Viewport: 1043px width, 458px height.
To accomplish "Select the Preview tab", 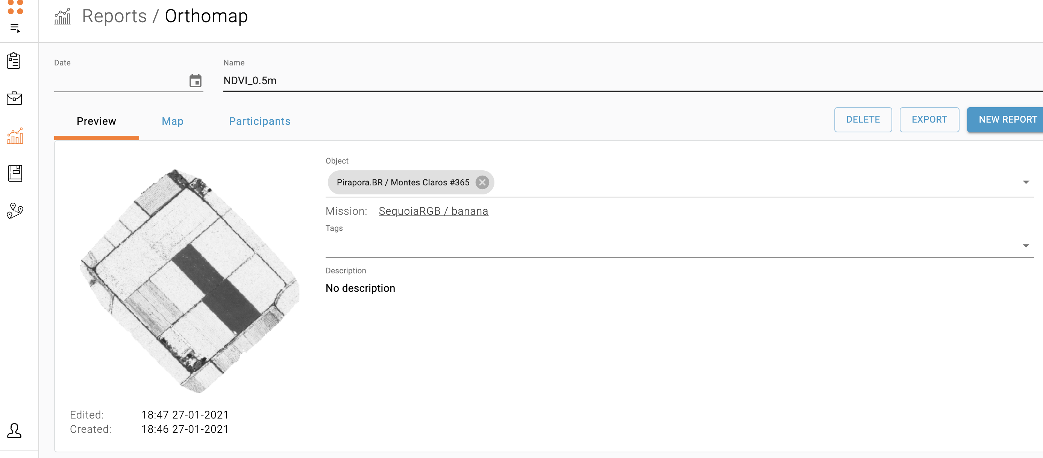I will [x=96, y=121].
